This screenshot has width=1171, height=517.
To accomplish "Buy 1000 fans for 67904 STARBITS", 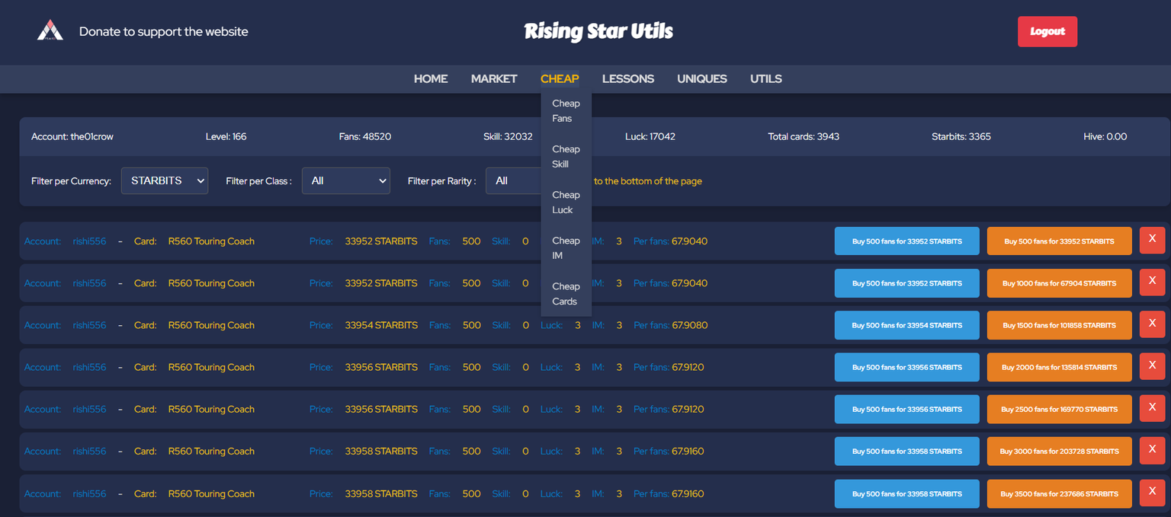I will pyautogui.click(x=1060, y=283).
